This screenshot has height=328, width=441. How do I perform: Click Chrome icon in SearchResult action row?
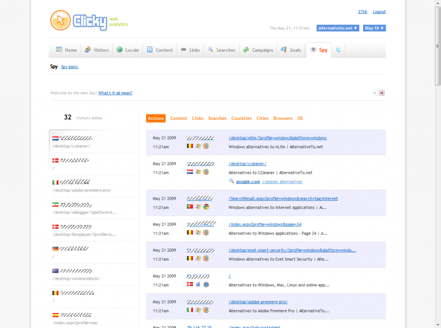pos(206,207)
